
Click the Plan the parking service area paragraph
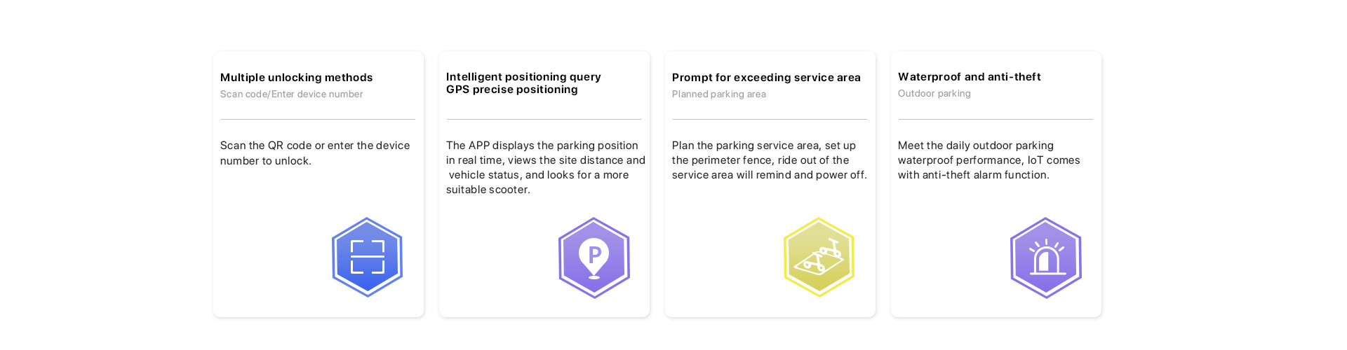tap(770, 160)
